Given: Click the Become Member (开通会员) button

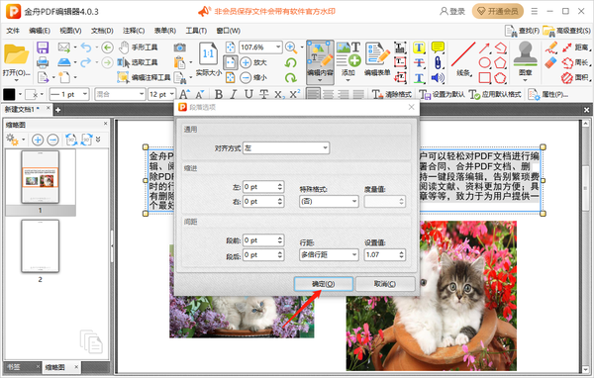Looking at the screenshot, I should 497,11.
